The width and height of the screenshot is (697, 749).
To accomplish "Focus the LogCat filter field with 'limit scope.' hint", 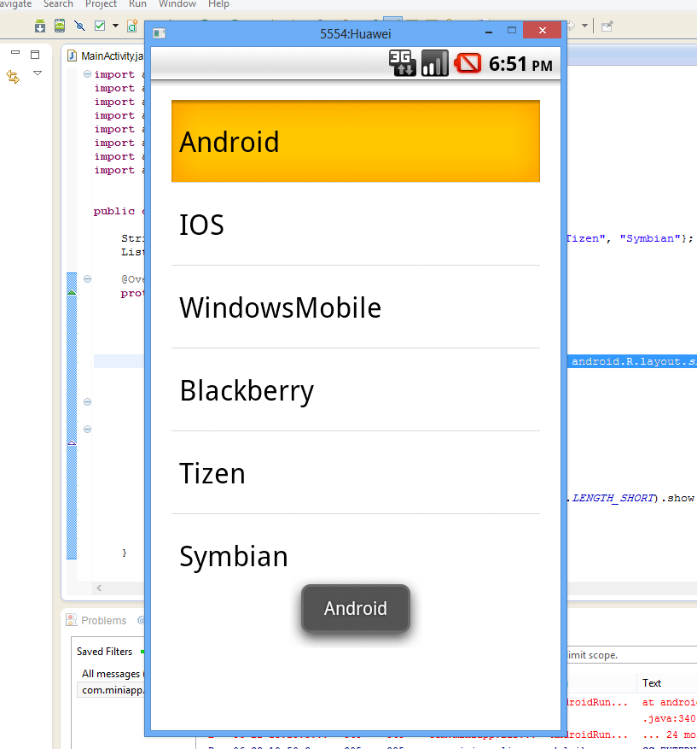I will pos(631,655).
